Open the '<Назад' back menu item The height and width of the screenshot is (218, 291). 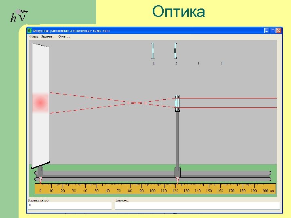[34, 36]
